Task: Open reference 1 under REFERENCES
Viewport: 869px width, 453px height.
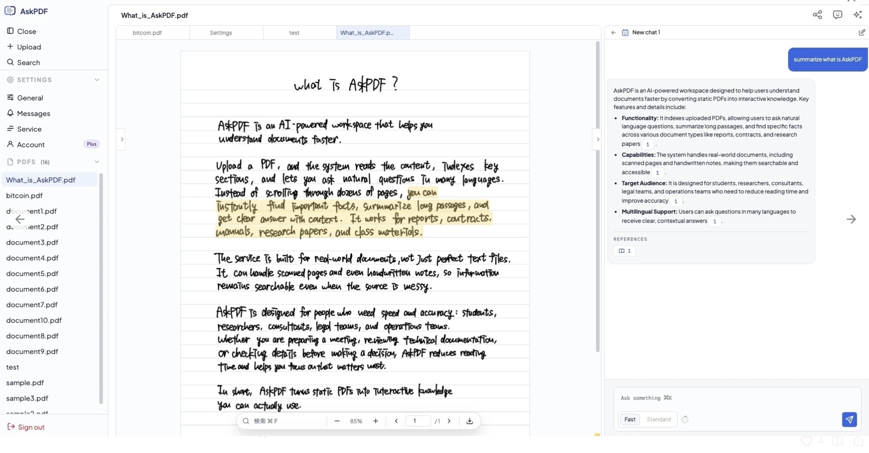Action: click(624, 251)
